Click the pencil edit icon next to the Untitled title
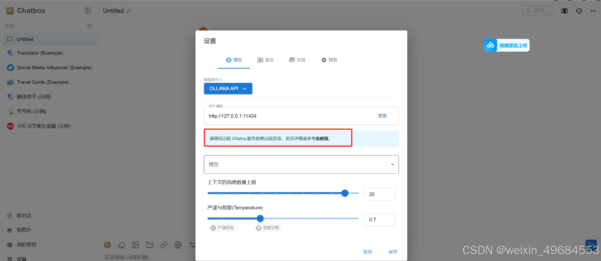The image size is (601, 261). 129,11
